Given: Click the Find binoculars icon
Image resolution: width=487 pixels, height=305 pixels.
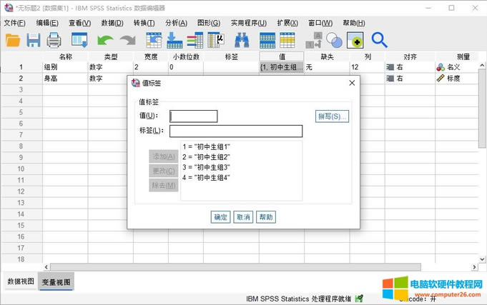Looking at the screenshot, I should click(x=242, y=41).
